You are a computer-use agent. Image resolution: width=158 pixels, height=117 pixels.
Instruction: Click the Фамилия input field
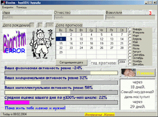click(x=130, y=17)
